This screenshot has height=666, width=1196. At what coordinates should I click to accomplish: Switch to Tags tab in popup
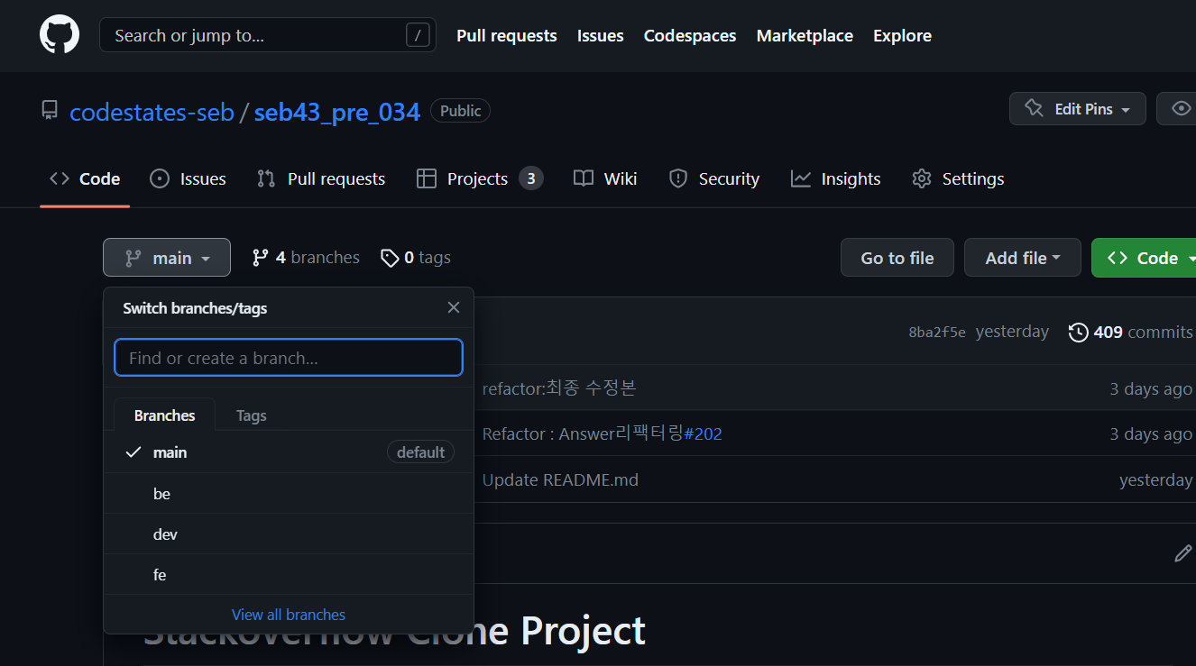click(x=251, y=415)
